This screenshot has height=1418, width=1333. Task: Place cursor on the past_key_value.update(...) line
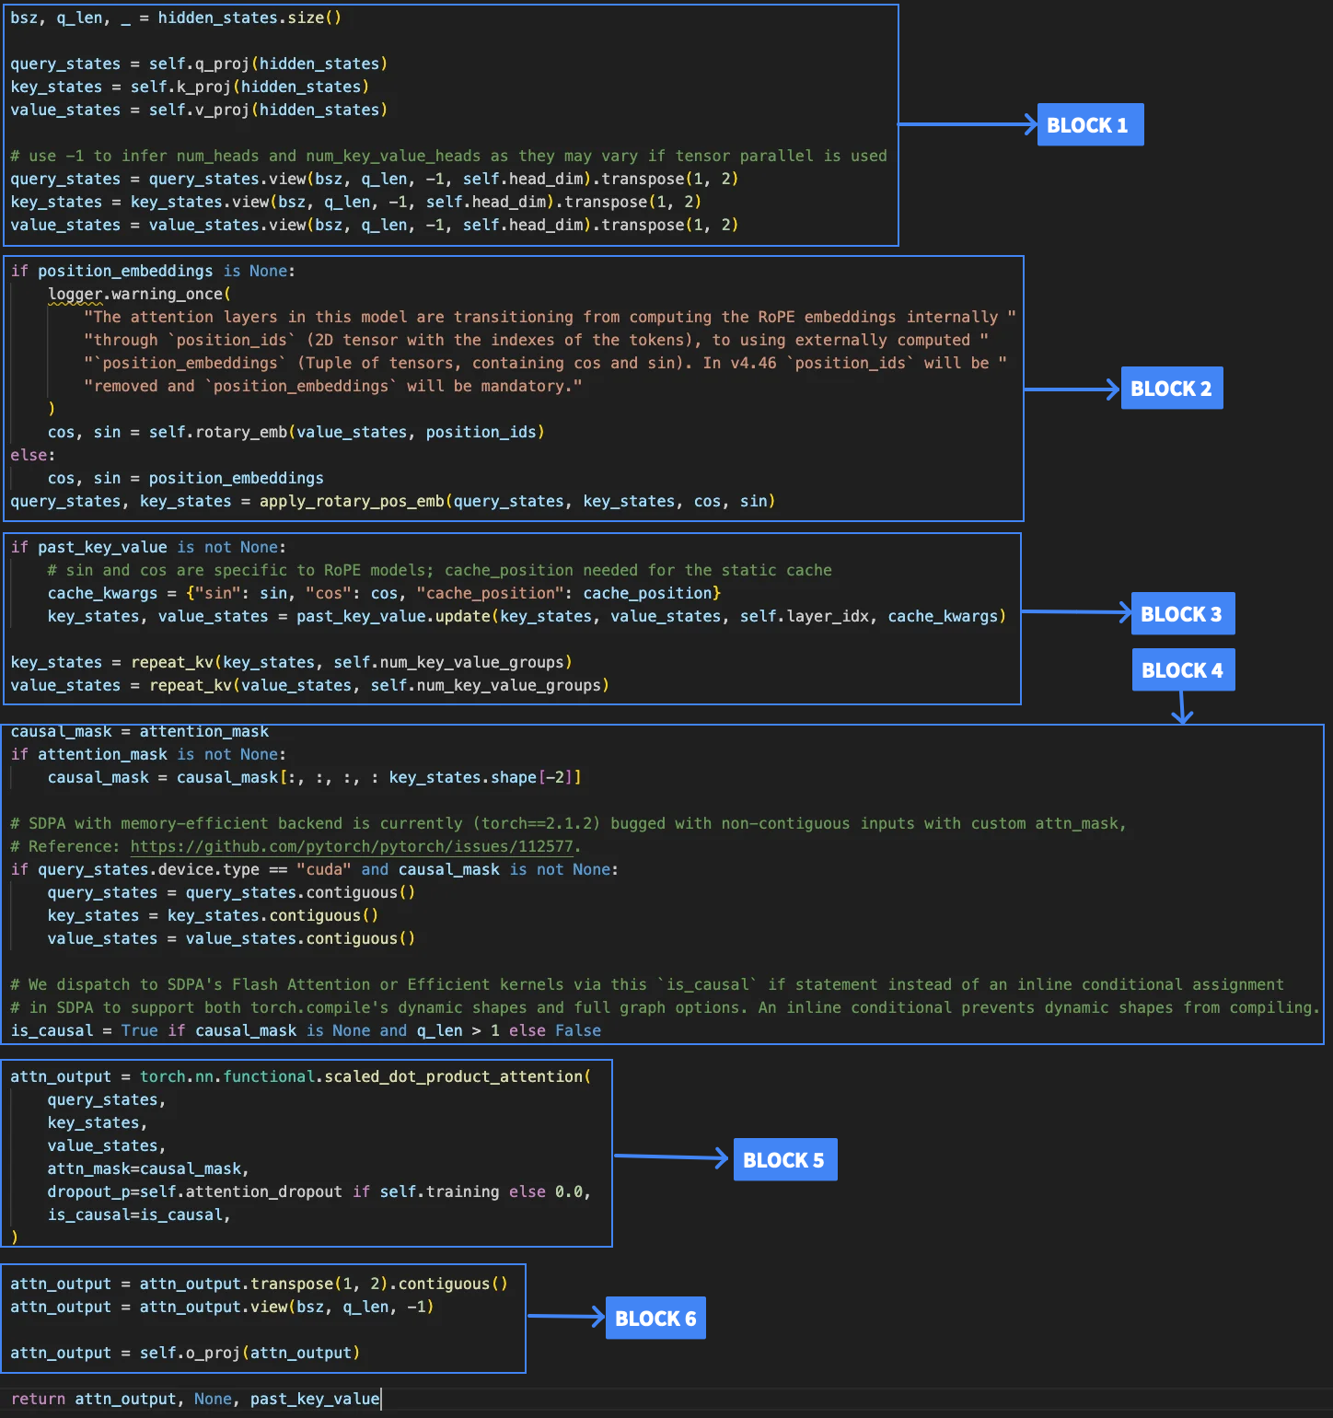pyautogui.click(x=527, y=616)
